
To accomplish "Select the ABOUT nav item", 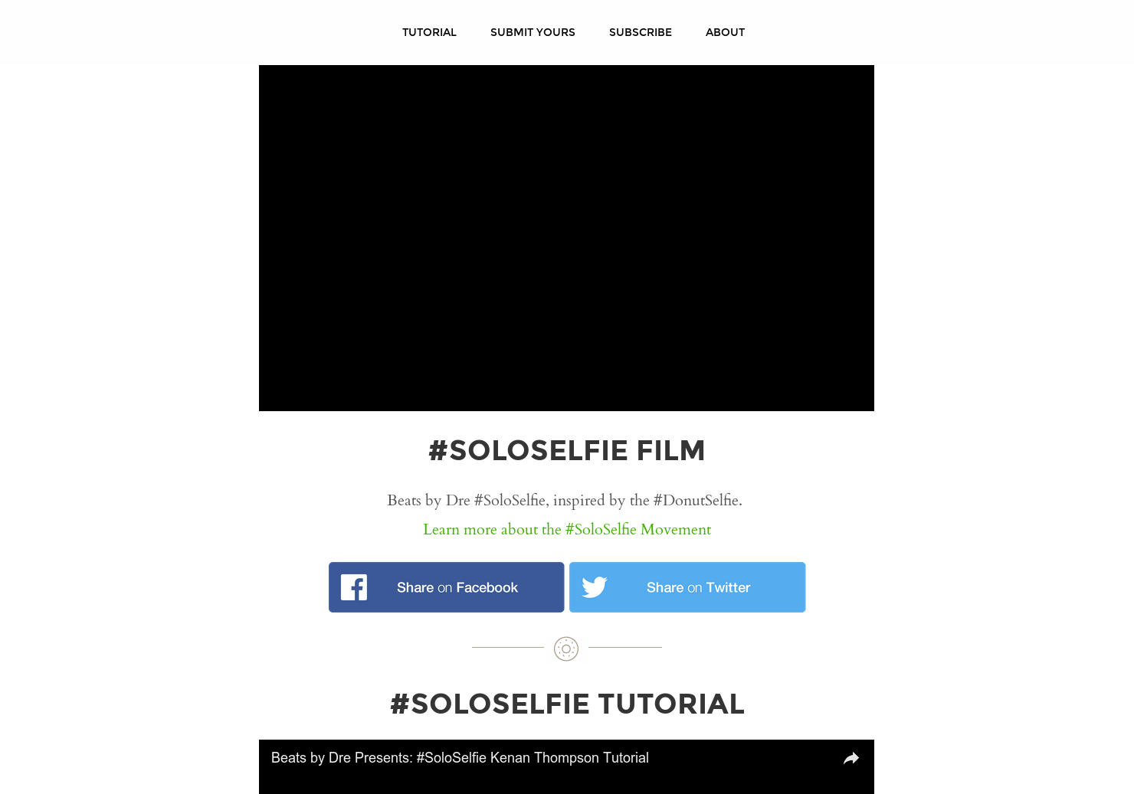I will [725, 32].
